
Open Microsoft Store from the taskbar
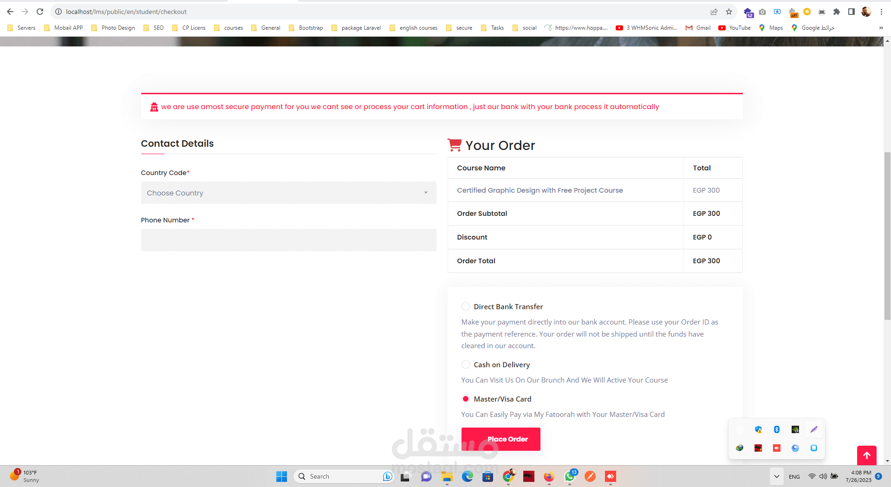click(x=488, y=476)
